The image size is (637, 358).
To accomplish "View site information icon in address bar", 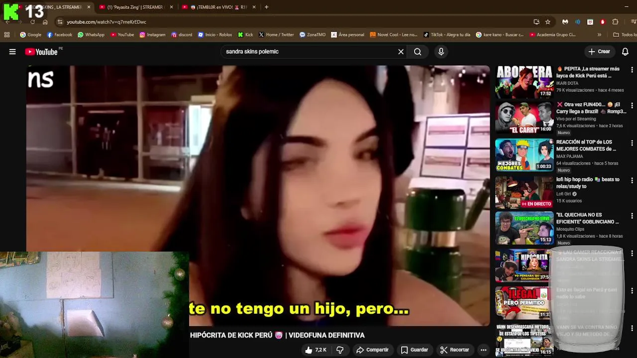I will [60, 22].
